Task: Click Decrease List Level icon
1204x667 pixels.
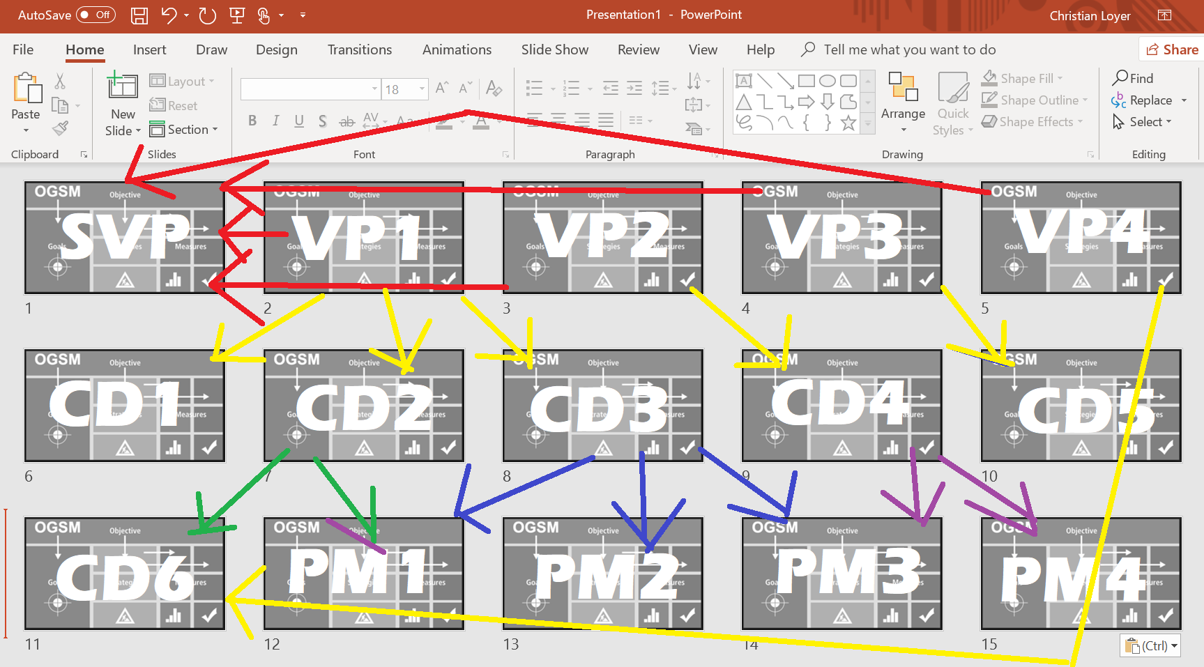Action: click(611, 88)
